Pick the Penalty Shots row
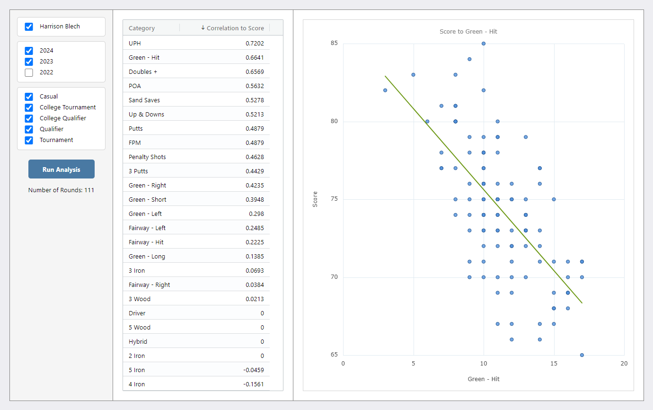The width and height of the screenshot is (653, 410). point(196,157)
